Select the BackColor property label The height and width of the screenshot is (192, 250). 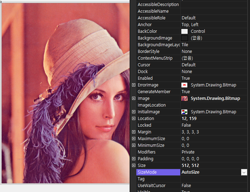[147, 31]
